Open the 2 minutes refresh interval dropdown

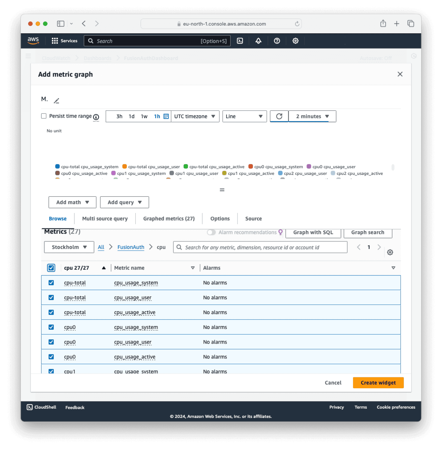point(312,116)
